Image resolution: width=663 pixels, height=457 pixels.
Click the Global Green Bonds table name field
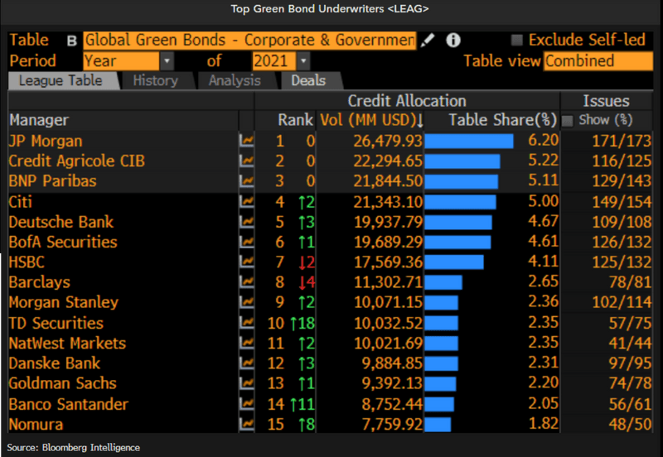pos(249,41)
